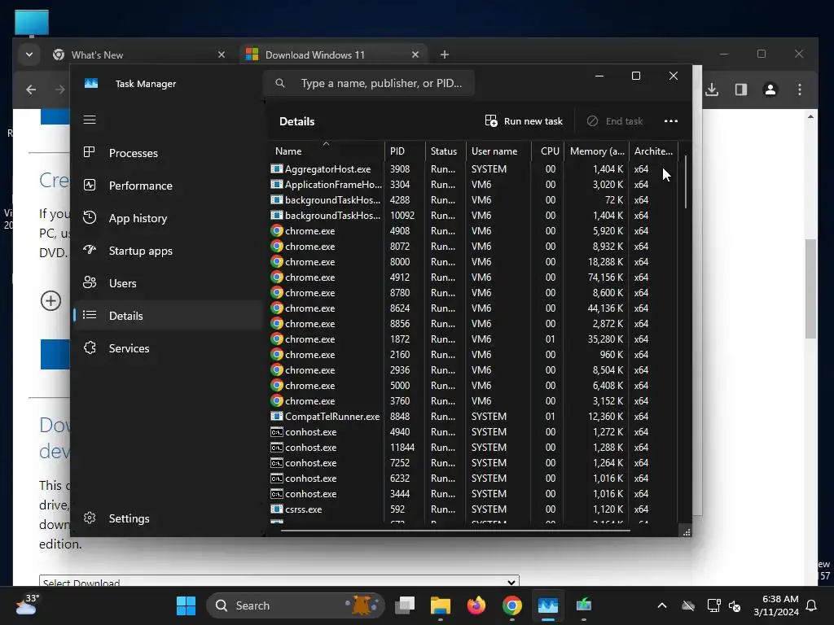
Task: Open Chrome downloads icon
Action: click(x=712, y=90)
